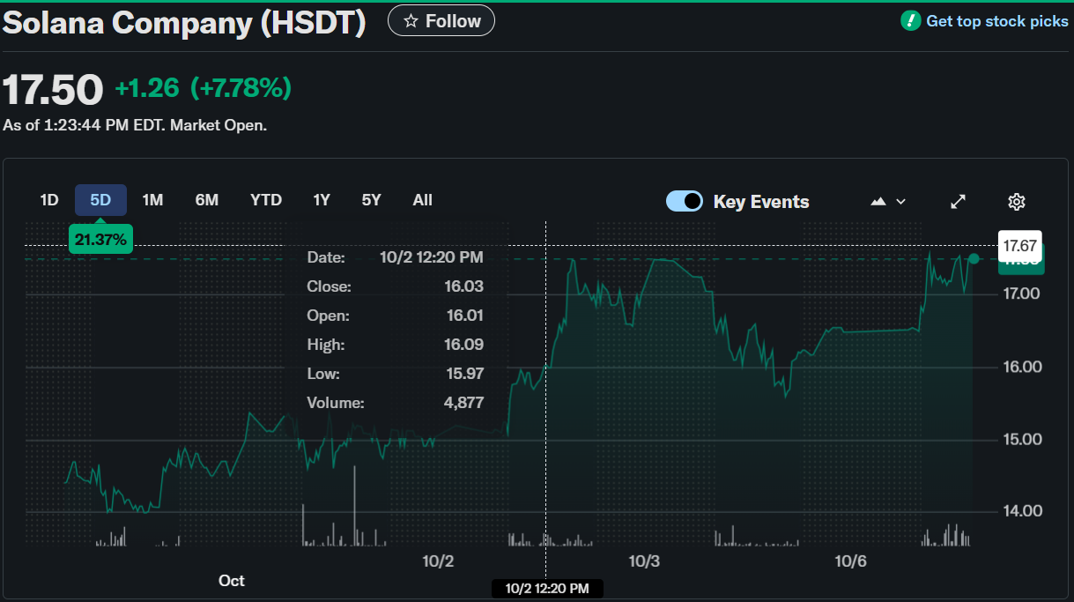Select the 5Y time range

pyautogui.click(x=371, y=200)
